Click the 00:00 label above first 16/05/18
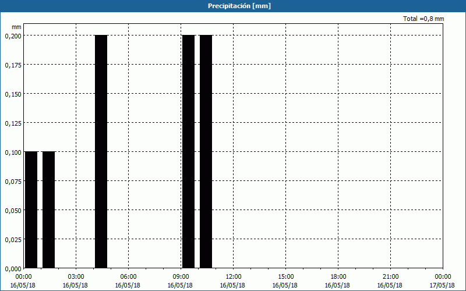 [x=23, y=277]
